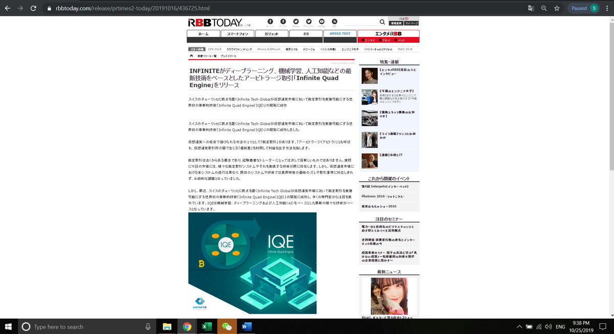Open File Explorer from the taskbar
The width and height of the screenshot is (614, 334).
[167, 326]
